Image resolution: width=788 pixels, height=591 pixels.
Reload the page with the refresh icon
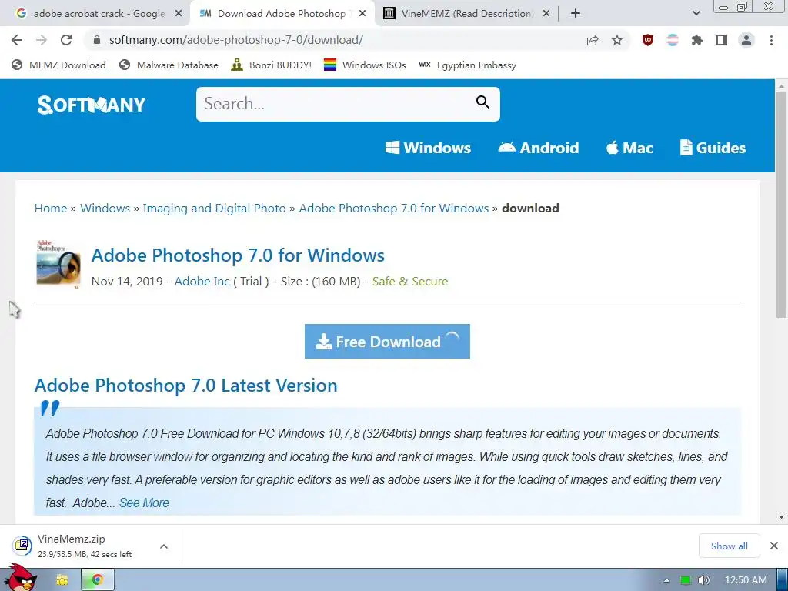click(x=66, y=40)
